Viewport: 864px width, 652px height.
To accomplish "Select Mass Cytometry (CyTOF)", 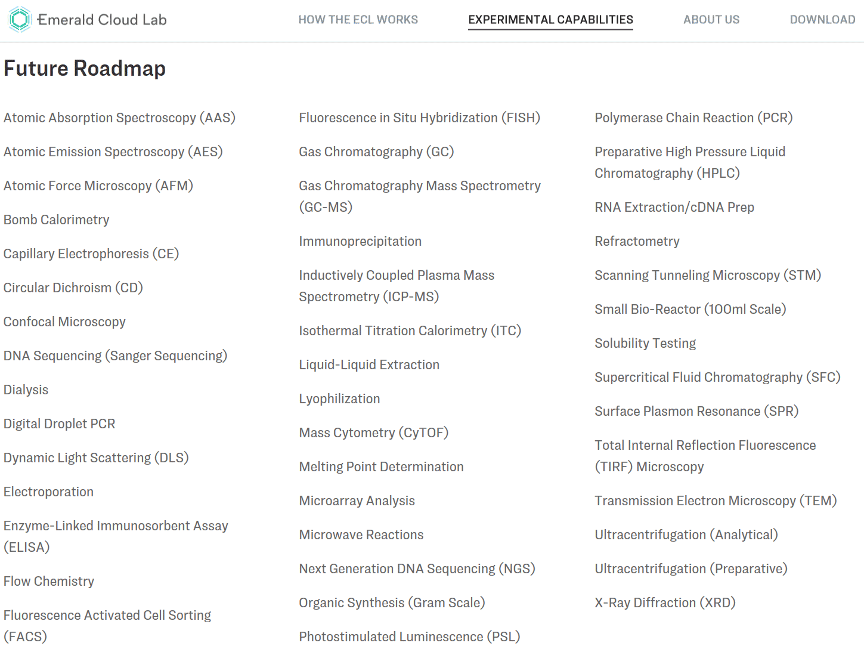I will (x=374, y=433).
